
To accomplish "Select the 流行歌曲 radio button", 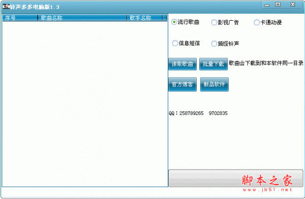I will (185, 22).
